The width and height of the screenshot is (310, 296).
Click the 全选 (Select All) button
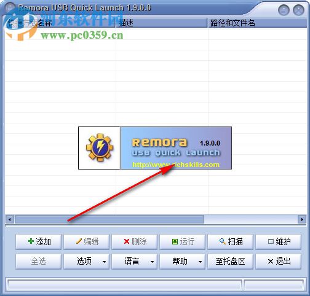38,262
